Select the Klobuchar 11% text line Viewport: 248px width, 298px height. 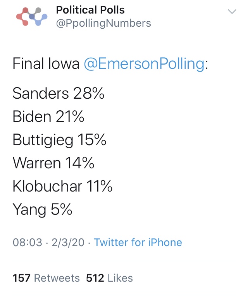click(x=62, y=186)
